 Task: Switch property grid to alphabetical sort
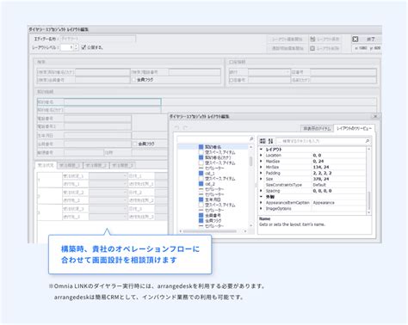tap(270, 141)
